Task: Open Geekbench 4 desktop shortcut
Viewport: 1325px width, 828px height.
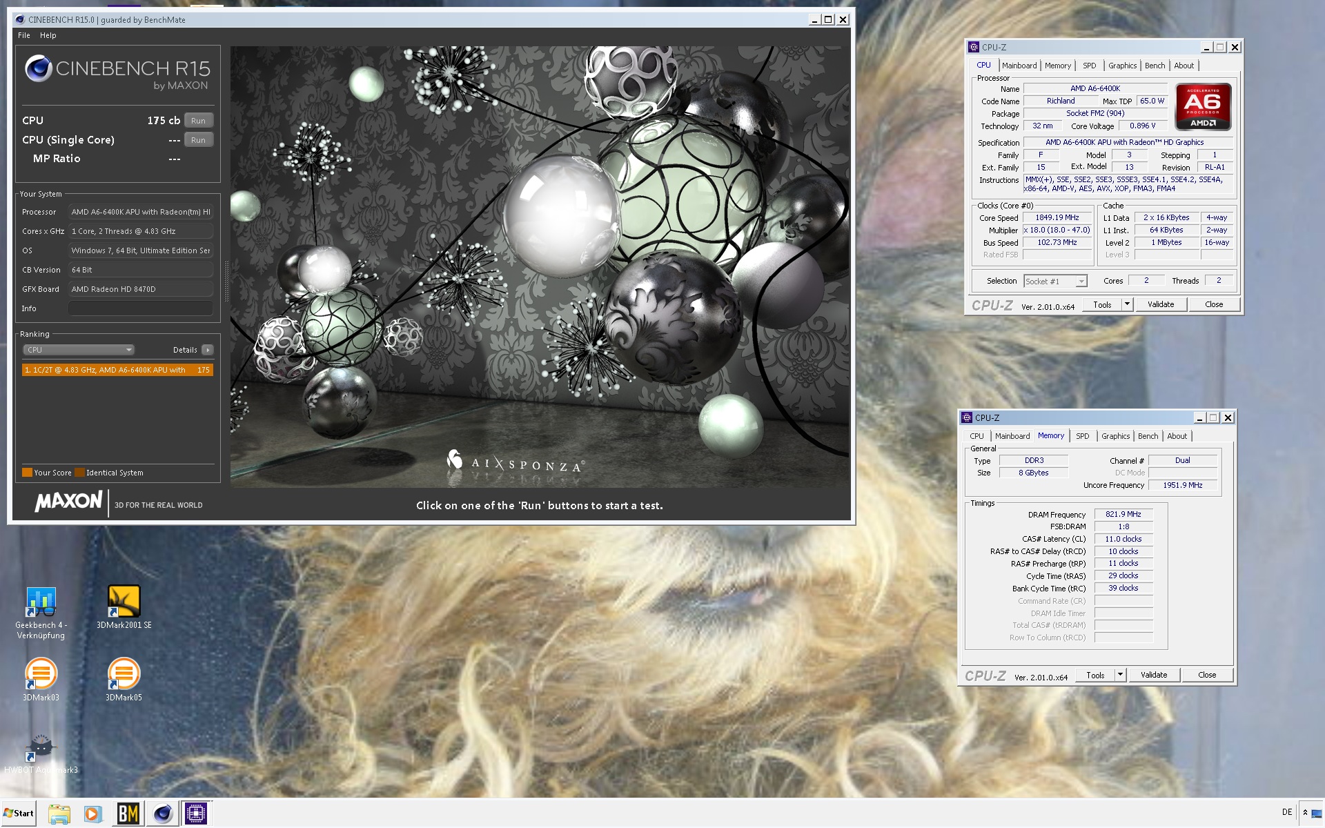Action: tap(41, 612)
